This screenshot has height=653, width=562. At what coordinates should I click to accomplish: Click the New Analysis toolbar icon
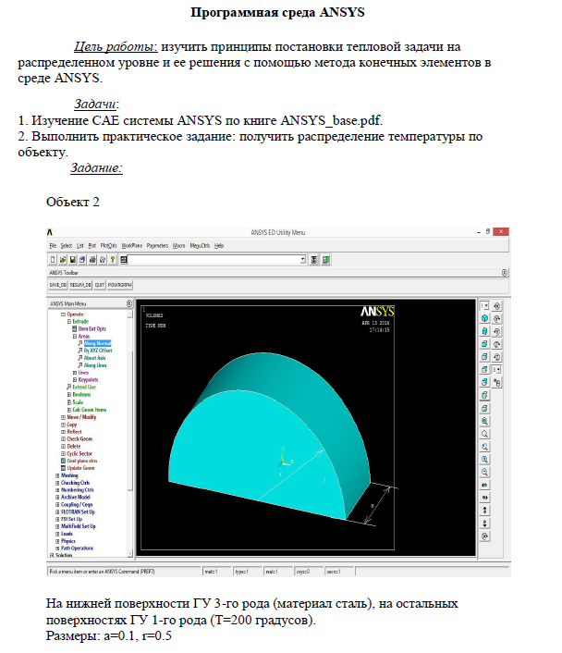tap(53, 260)
